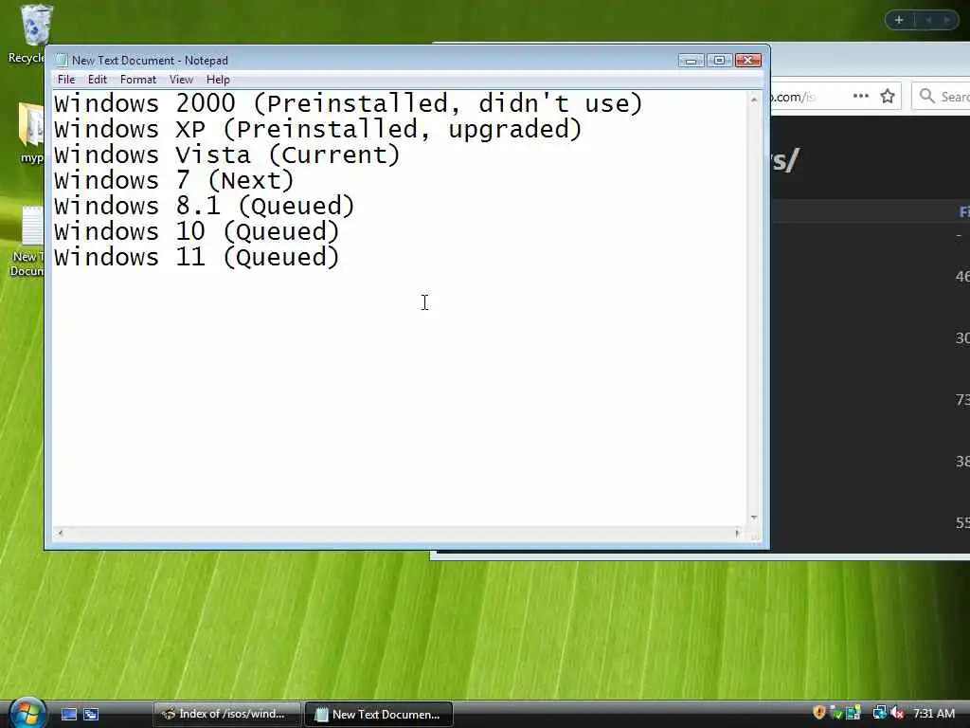Click 'New Text Documen...' taskbar button
The height and width of the screenshot is (728, 970).
point(379,714)
